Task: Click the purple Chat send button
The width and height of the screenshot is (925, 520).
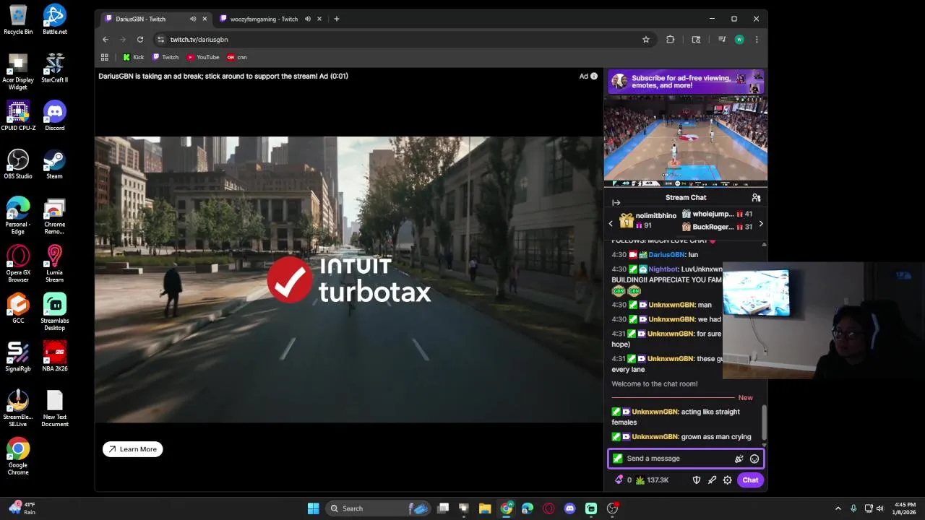Action: 750,480
